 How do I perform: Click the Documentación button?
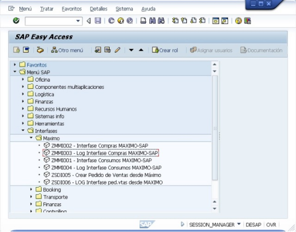coord(262,50)
